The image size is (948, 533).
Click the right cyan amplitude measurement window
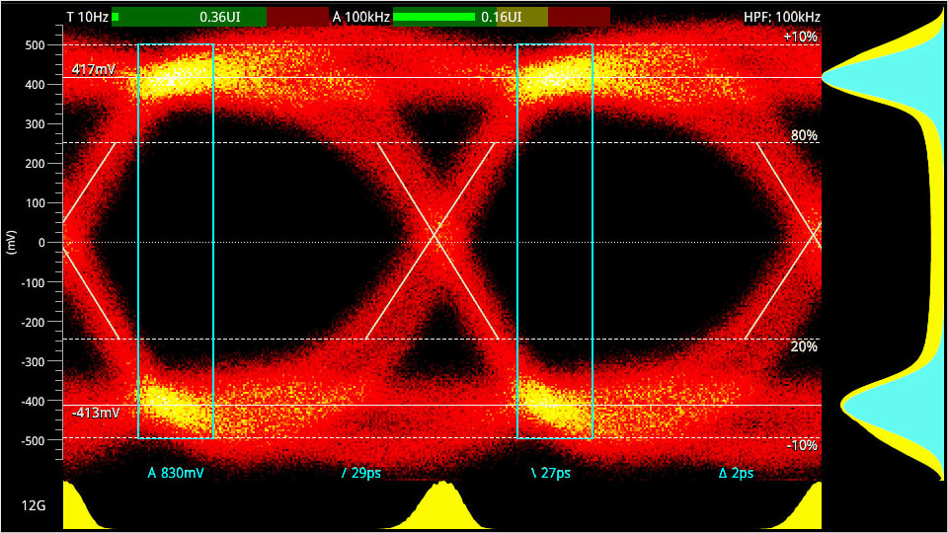point(555,241)
